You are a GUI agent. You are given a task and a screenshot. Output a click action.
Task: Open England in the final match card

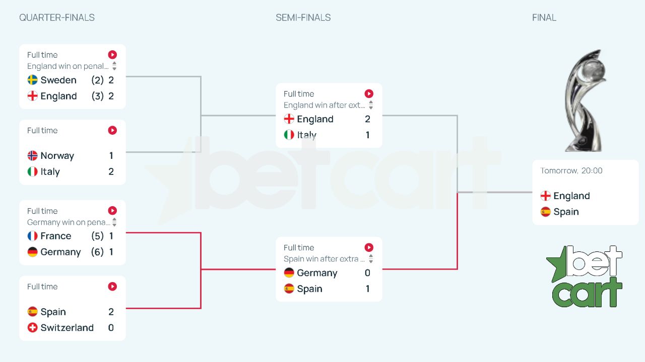tap(571, 196)
